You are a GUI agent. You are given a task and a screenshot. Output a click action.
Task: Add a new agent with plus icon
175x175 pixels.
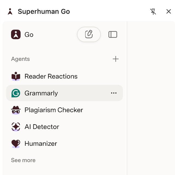[x=116, y=59]
